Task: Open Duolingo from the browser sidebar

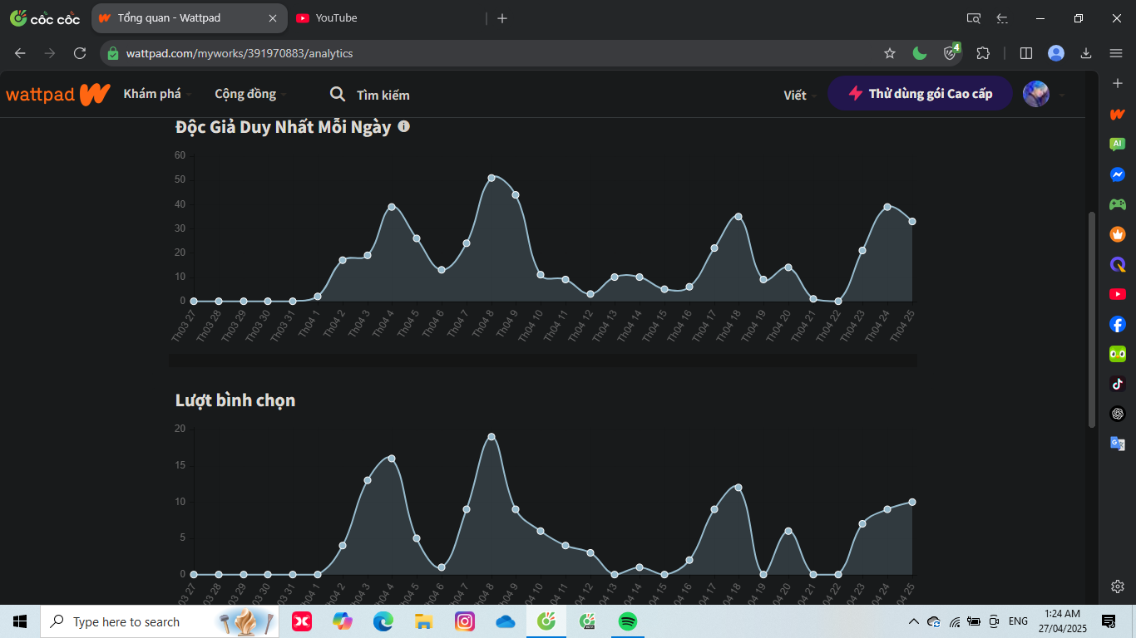Action: pyautogui.click(x=1118, y=354)
